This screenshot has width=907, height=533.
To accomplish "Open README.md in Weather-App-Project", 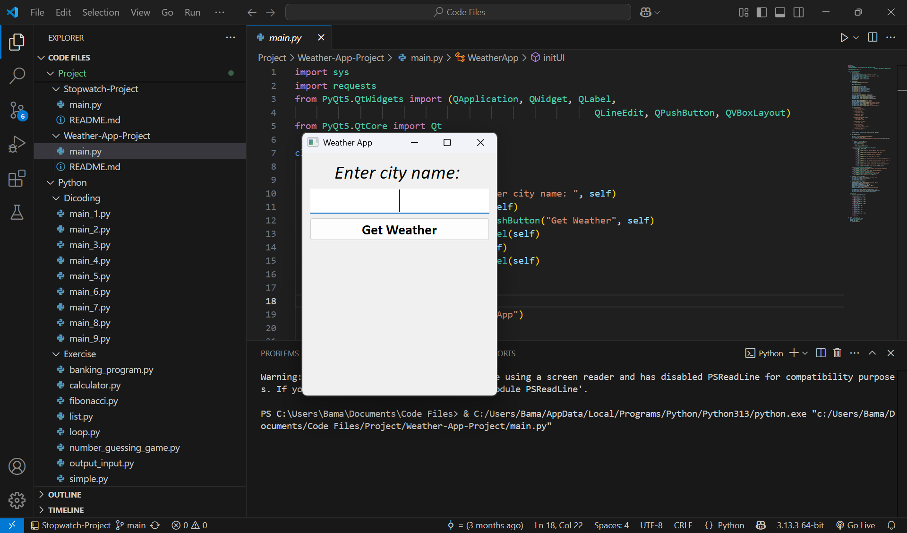I will 140,167.
